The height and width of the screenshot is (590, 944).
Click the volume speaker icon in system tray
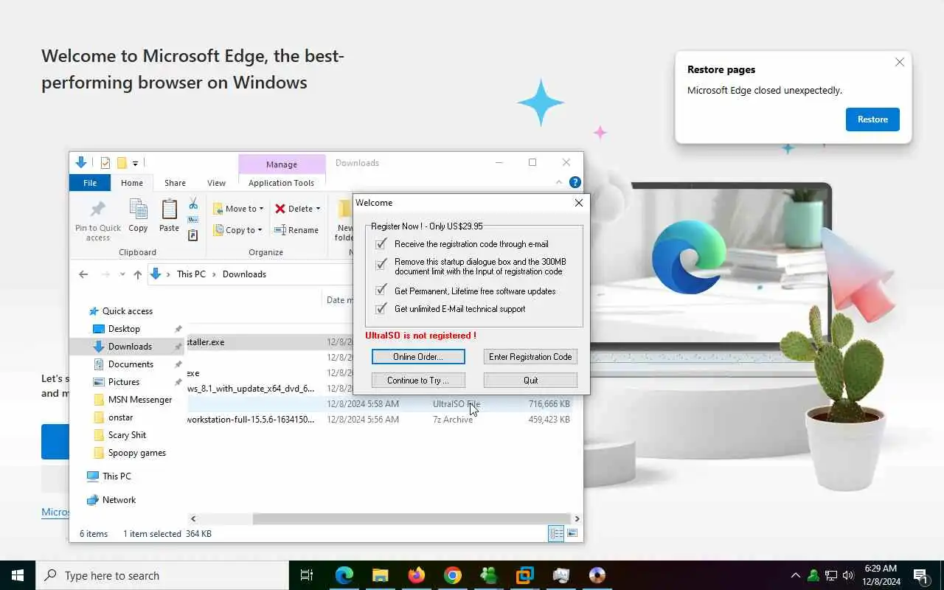point(848,575)
